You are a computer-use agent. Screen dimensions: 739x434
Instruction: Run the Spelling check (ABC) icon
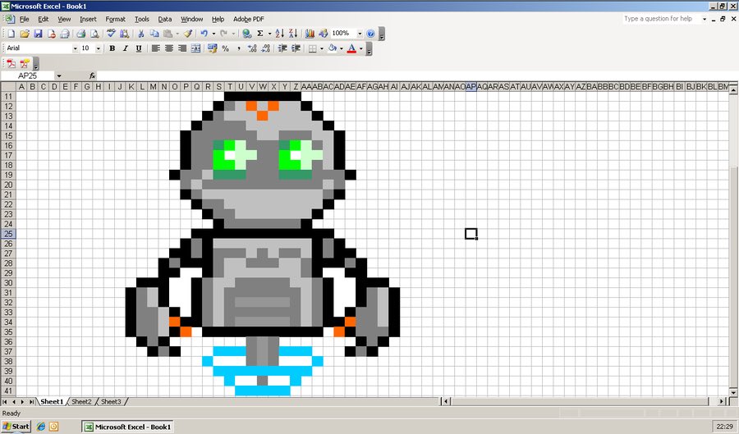tap(111, 34)
